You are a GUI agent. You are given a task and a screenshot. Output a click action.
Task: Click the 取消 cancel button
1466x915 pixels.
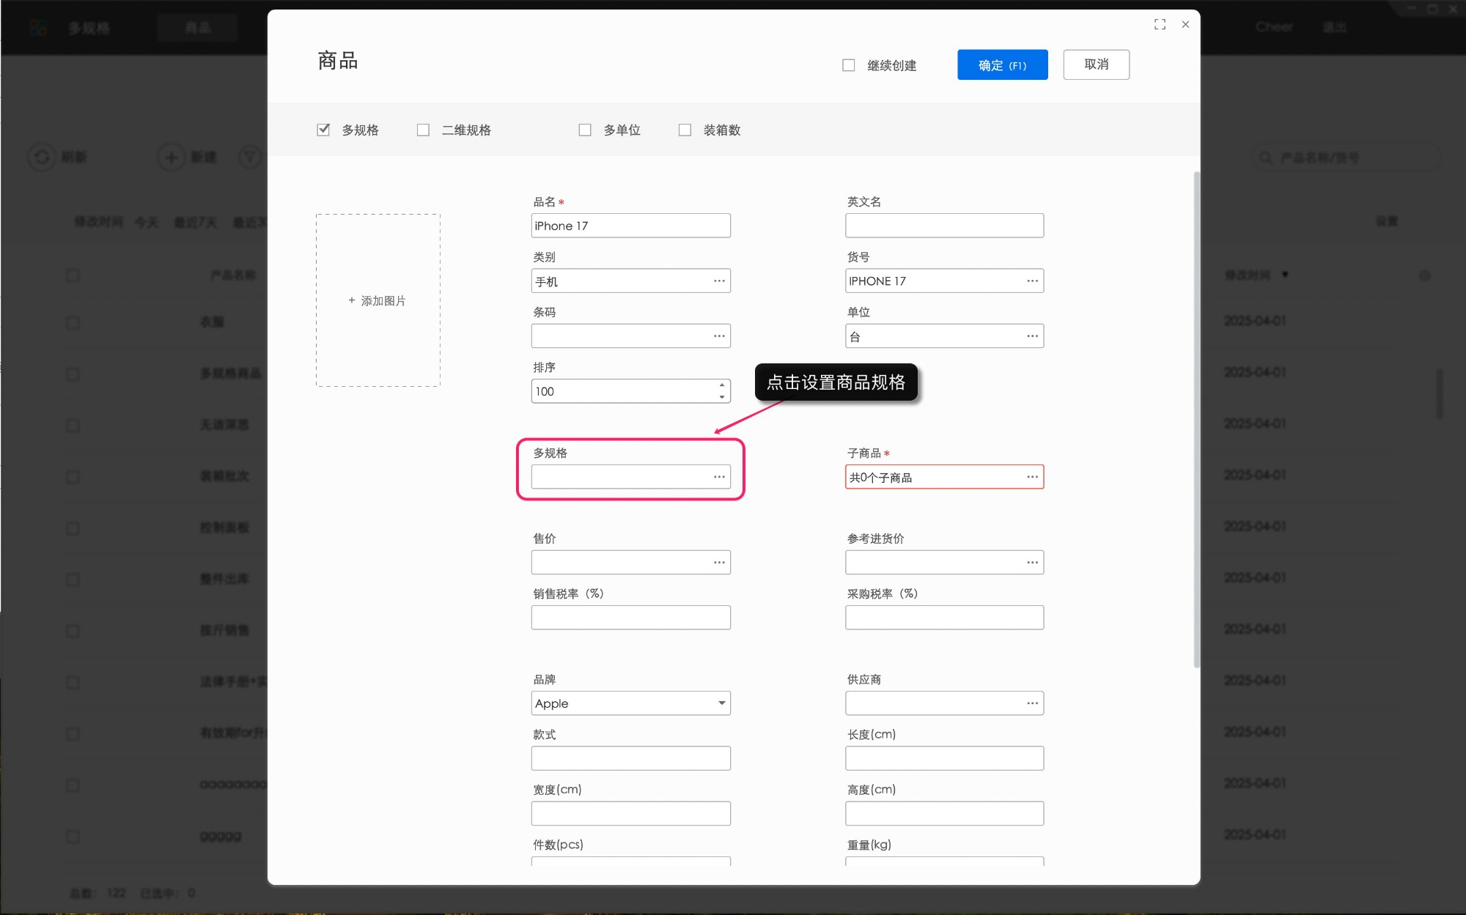1096,64
